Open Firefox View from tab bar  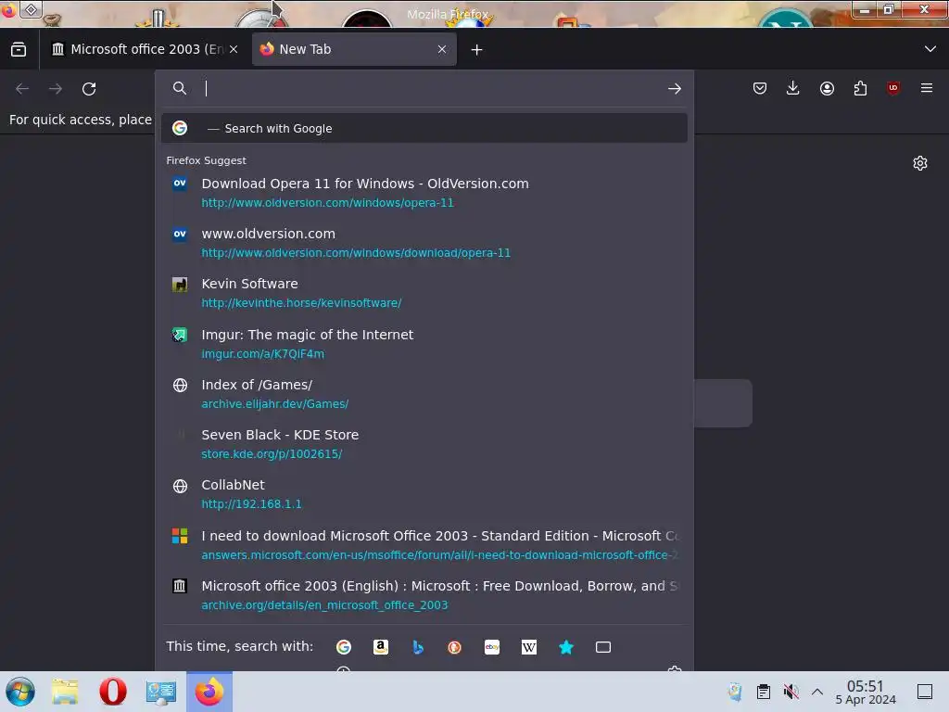click(x=19, y=49)
